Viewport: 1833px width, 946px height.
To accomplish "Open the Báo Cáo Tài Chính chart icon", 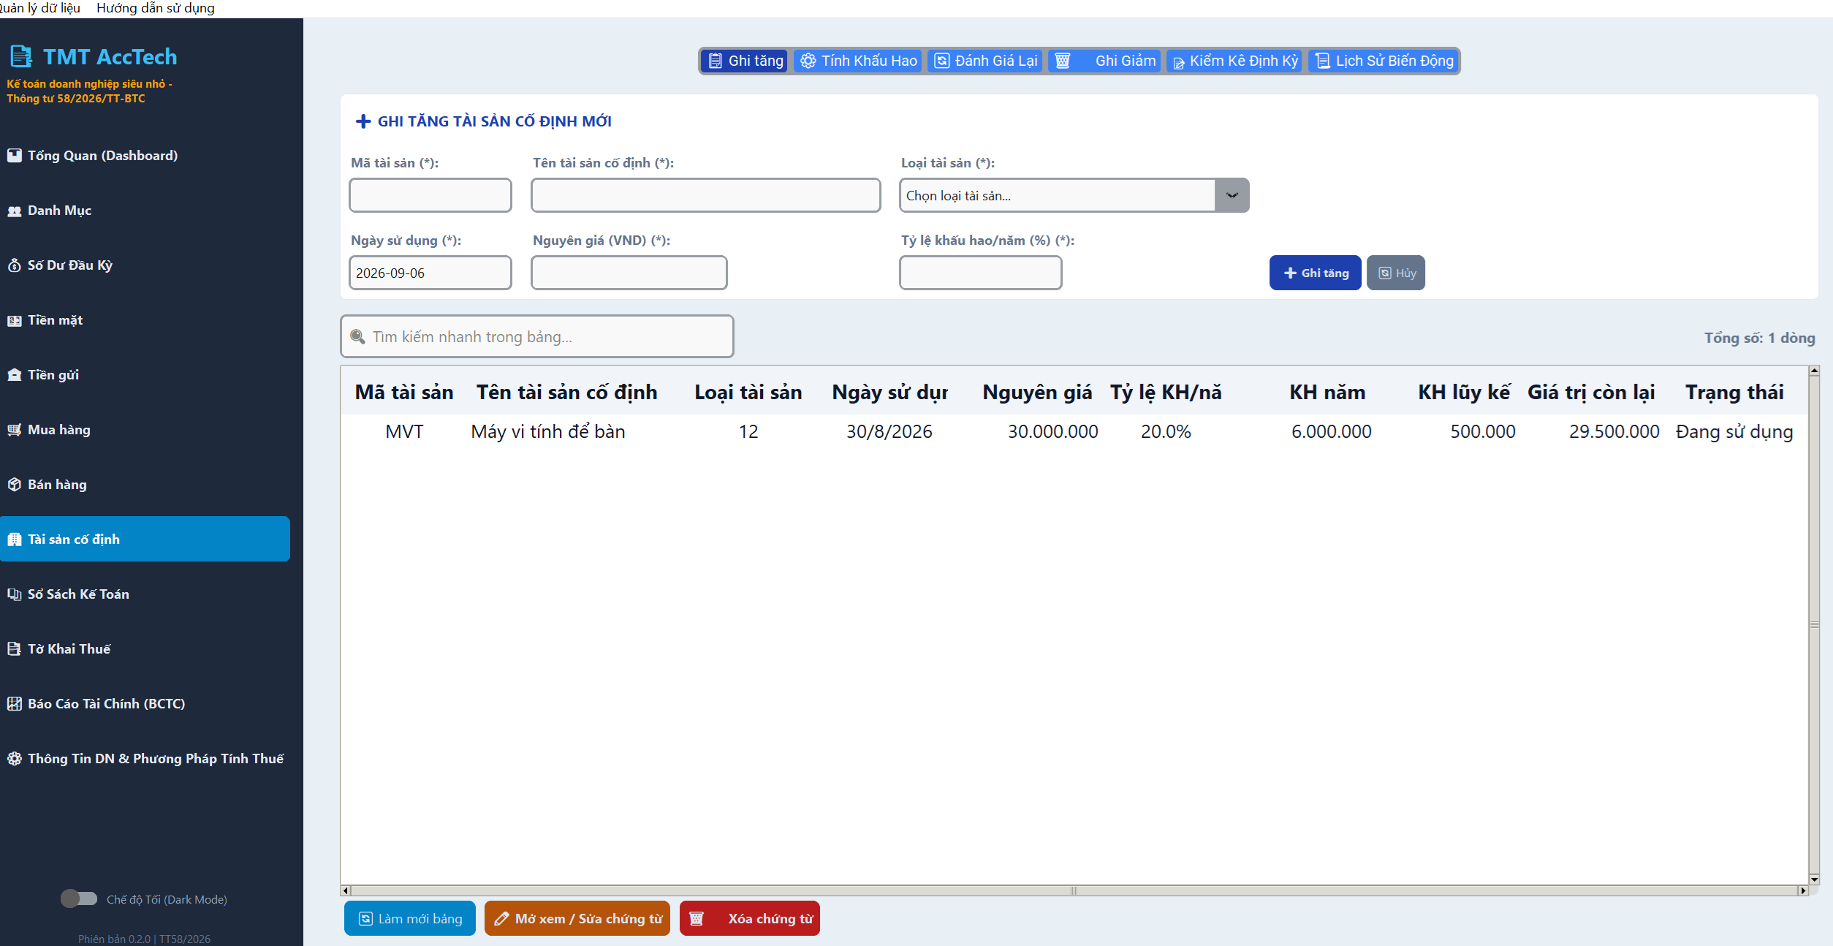I will 15,704.
